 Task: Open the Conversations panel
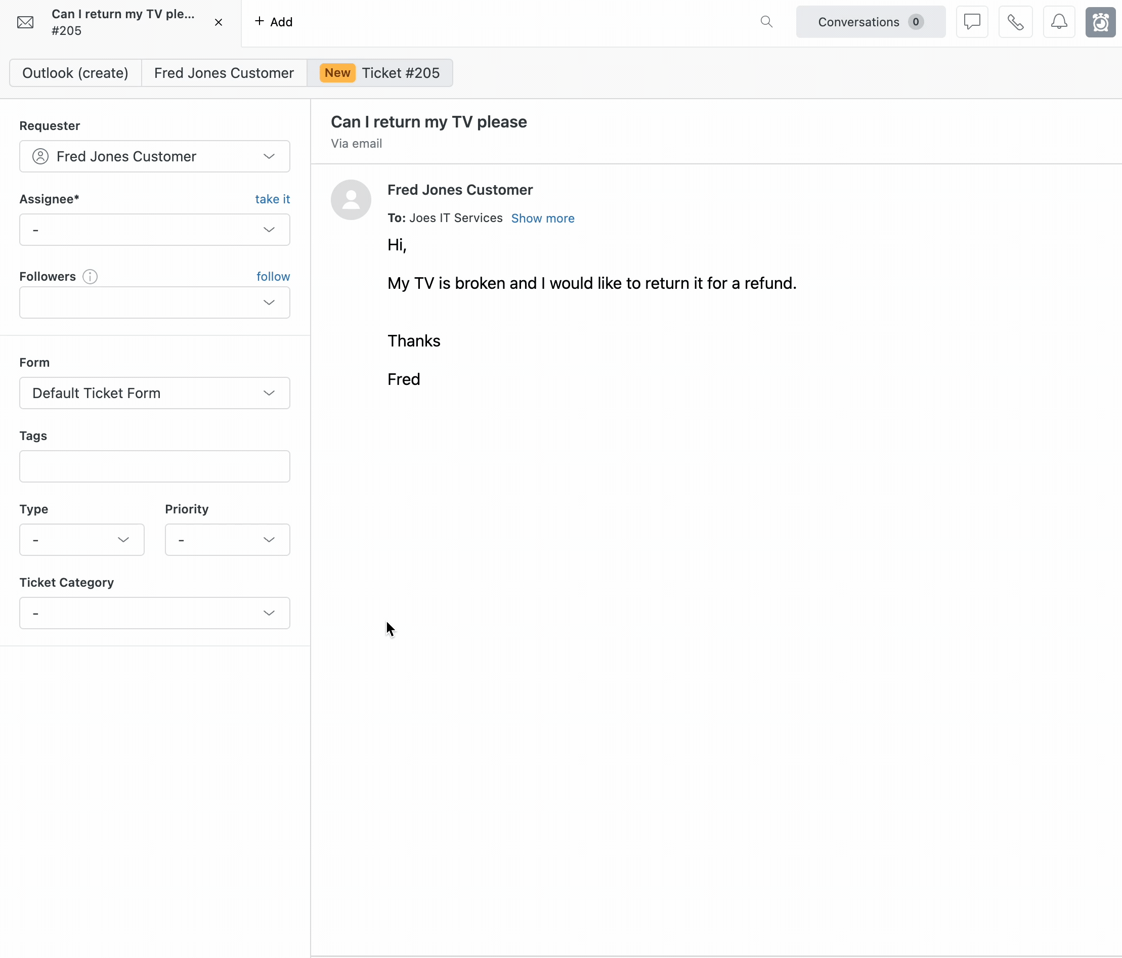point(870,22)
